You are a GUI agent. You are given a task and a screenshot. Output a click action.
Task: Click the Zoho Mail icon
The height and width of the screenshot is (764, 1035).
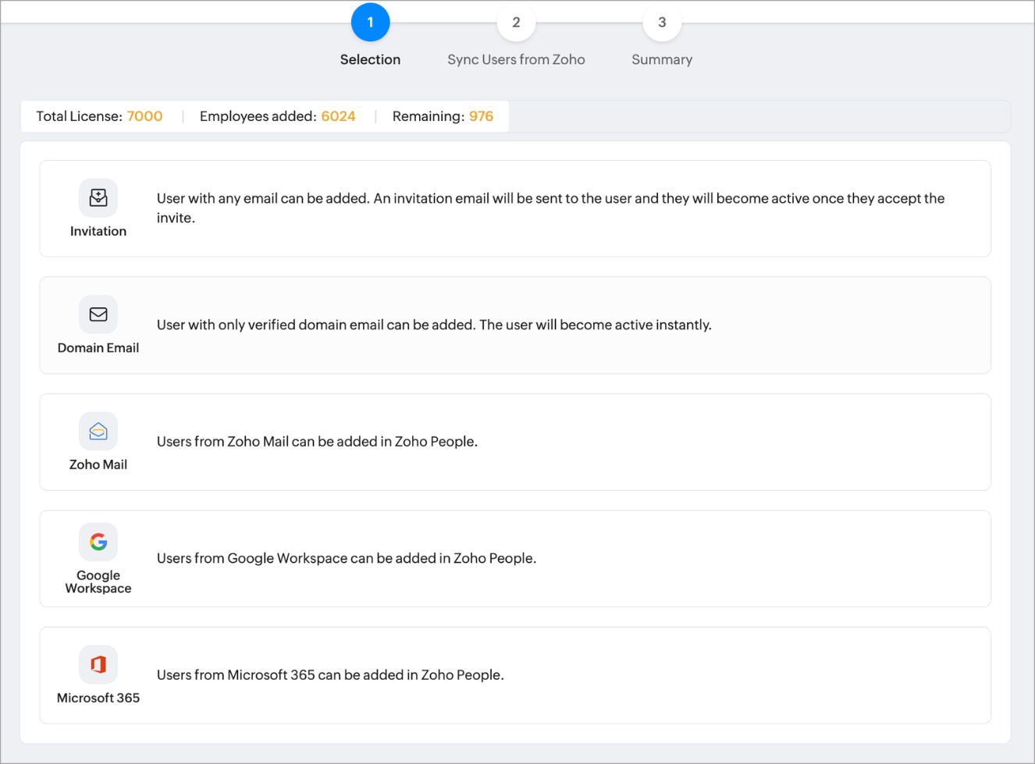(98, 432)
